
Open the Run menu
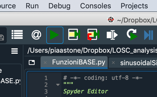tap(32, 6)
